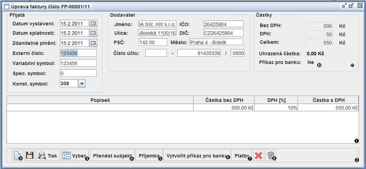
Task: Click the trash bin delete icon
Action: pos(270,155)
